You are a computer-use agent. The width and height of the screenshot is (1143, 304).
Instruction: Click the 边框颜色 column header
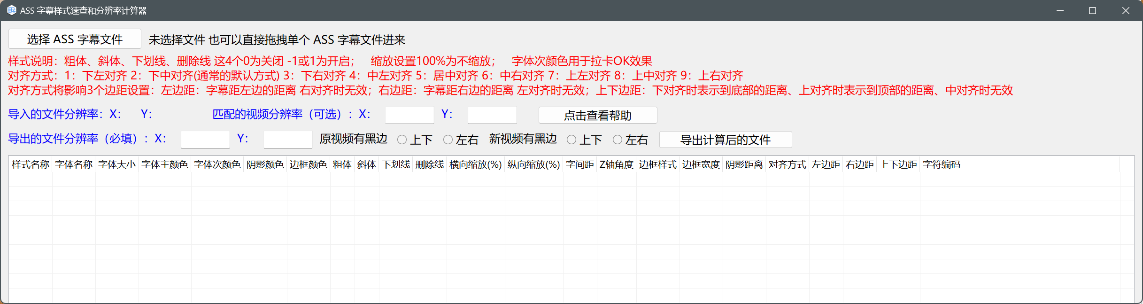point(309,164)
